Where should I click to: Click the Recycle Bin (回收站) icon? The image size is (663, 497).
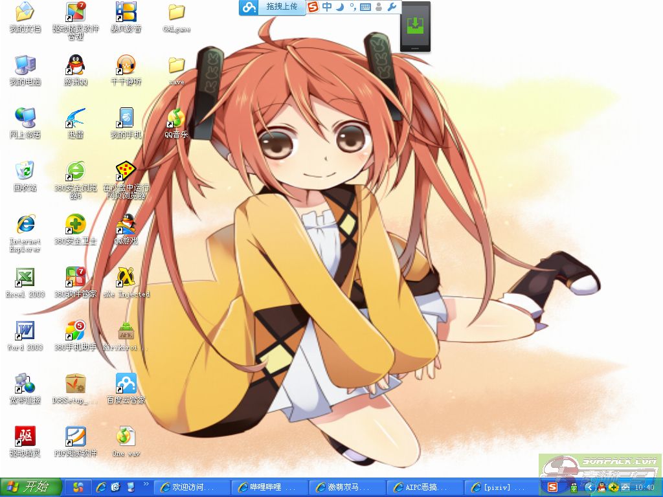pyautogui.click(x=25, y=171)
